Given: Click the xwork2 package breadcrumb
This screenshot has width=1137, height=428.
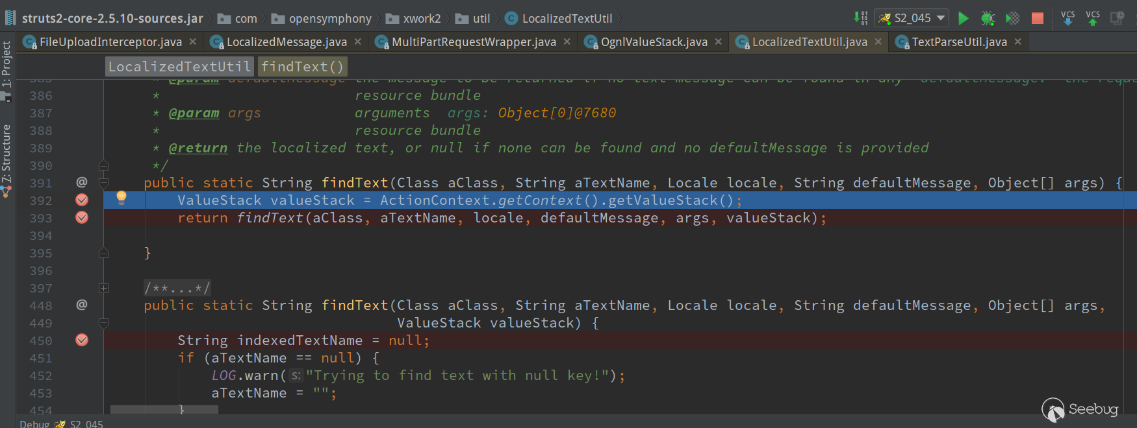Looking at the screenshot, I should 413,18.
